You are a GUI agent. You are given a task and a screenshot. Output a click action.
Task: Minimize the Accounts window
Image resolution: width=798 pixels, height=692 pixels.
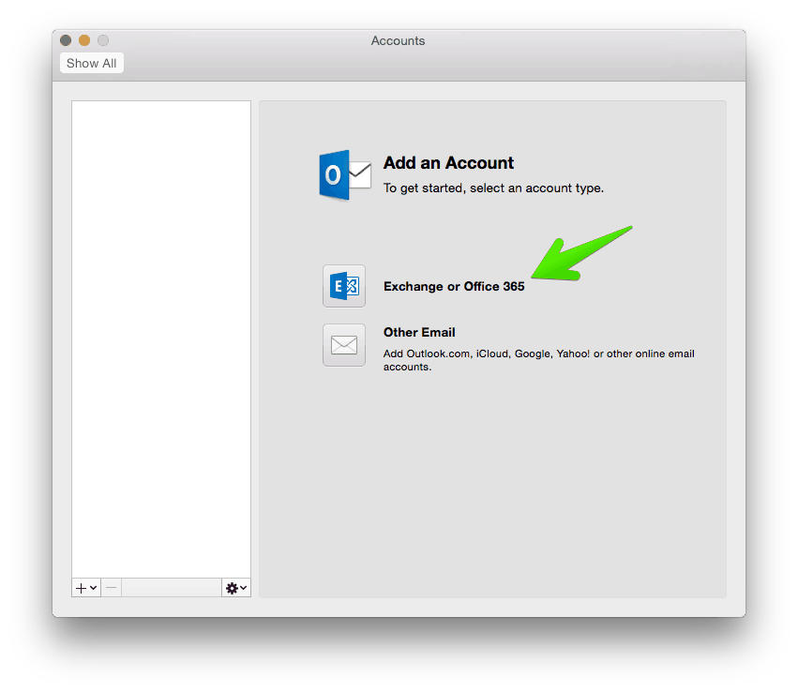pyautogui.click(x=84, y=40)
